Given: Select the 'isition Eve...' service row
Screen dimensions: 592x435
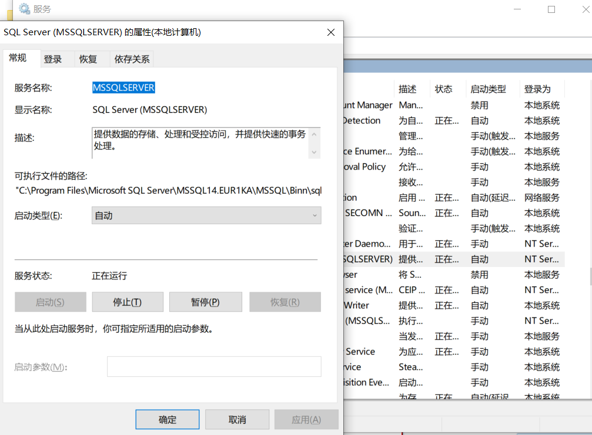Looking at the screenshot, I should pyautogui.click(x=453, y=383).
